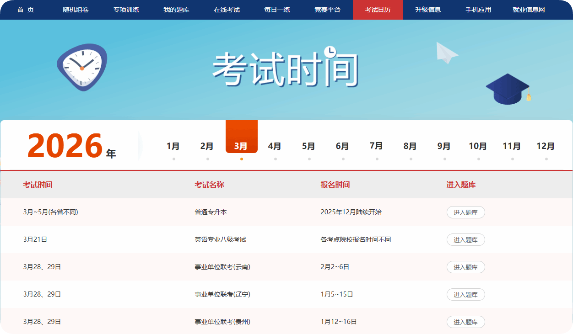Enter question bank for 事业单位联考(云南)
573x334 pixels.
(x=465, y=267)
